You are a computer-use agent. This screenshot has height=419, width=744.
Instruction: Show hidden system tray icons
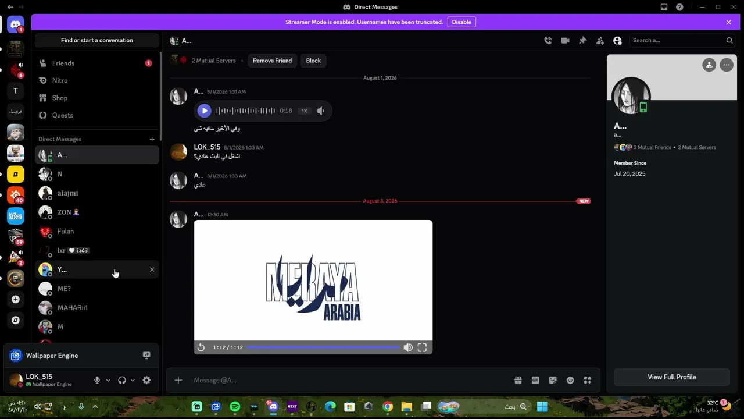coord(95,407)
